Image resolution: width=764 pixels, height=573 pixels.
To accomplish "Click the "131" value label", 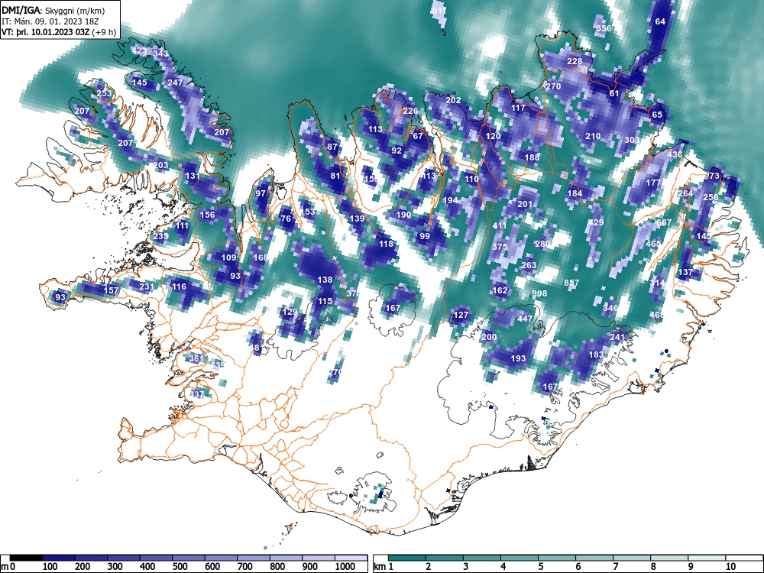I will point(192,176).
